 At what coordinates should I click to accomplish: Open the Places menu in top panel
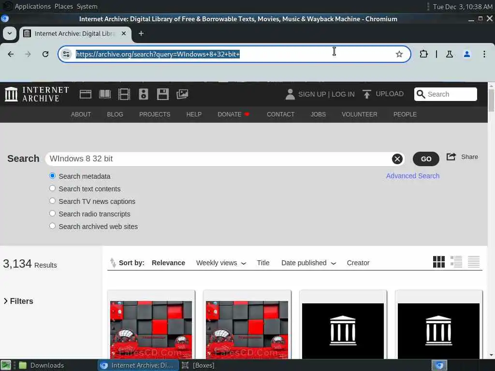(x=63, y=7)
